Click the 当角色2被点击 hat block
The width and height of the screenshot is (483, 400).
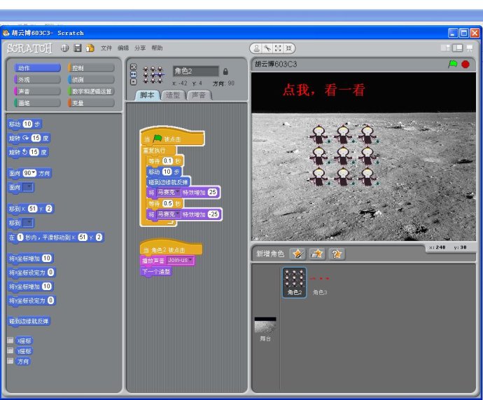(x=171, y=248)
